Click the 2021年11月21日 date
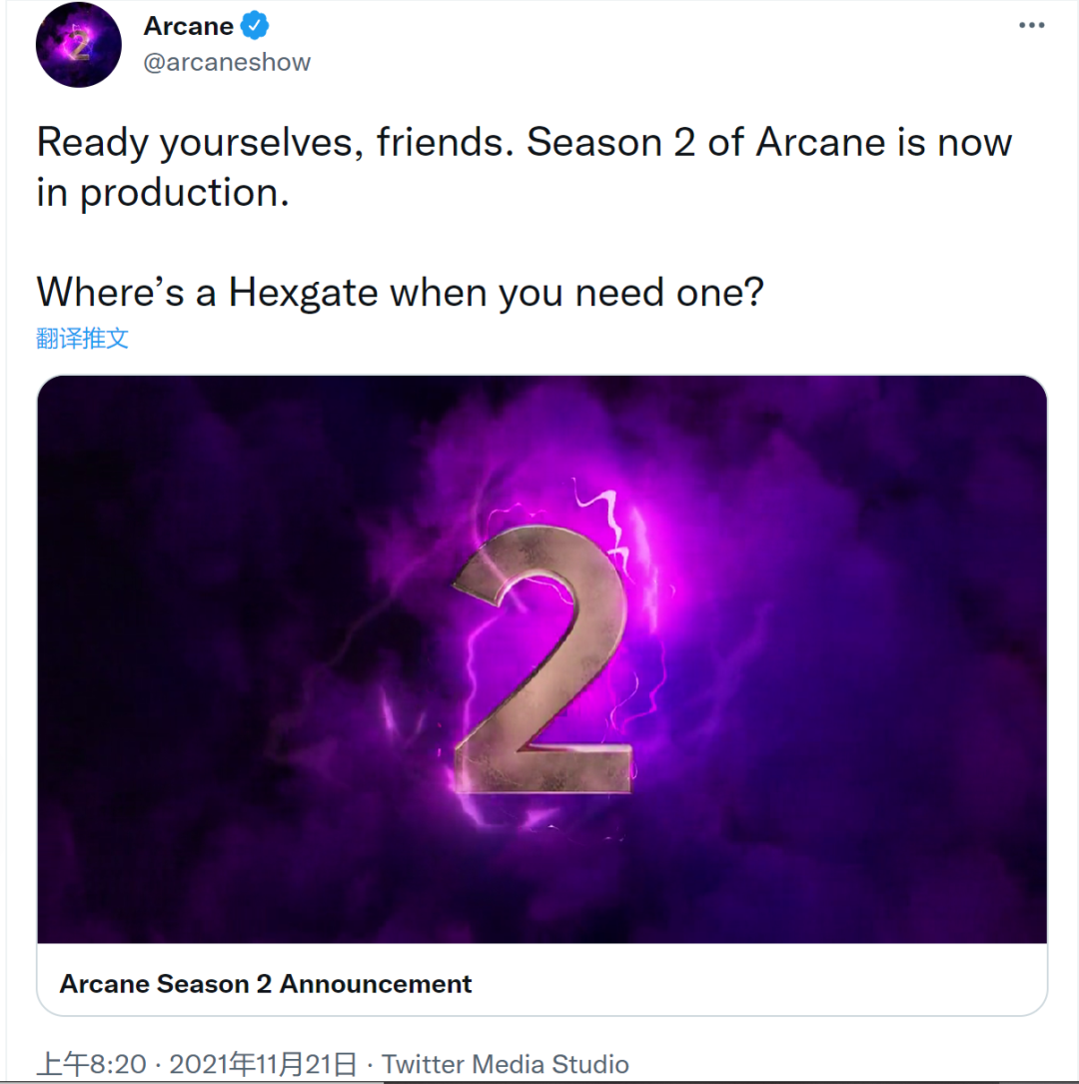The height and width of the screenshot is (1084, 1079). tap(264, 1064)
